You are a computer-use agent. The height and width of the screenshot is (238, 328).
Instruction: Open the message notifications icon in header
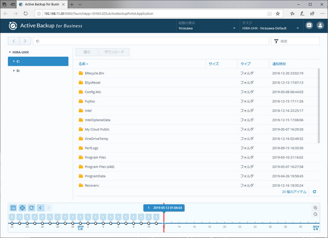tap(309, 25)
